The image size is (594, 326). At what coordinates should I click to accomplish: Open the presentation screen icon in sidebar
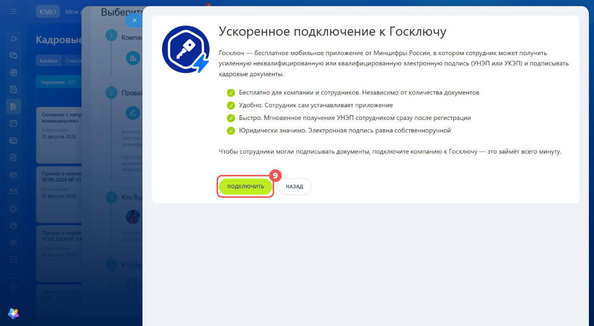coord(13,243)
